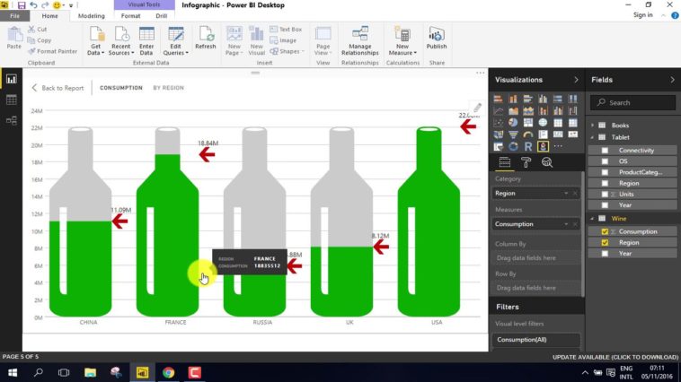Check the Tablet Connectivity field
Viewport: 681px width, 382px height.
click(x=605, y=151)
